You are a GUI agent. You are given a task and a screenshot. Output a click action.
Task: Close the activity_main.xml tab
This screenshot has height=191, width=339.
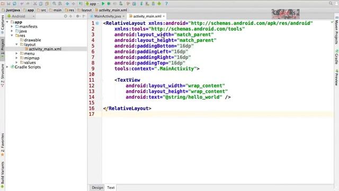164,16
